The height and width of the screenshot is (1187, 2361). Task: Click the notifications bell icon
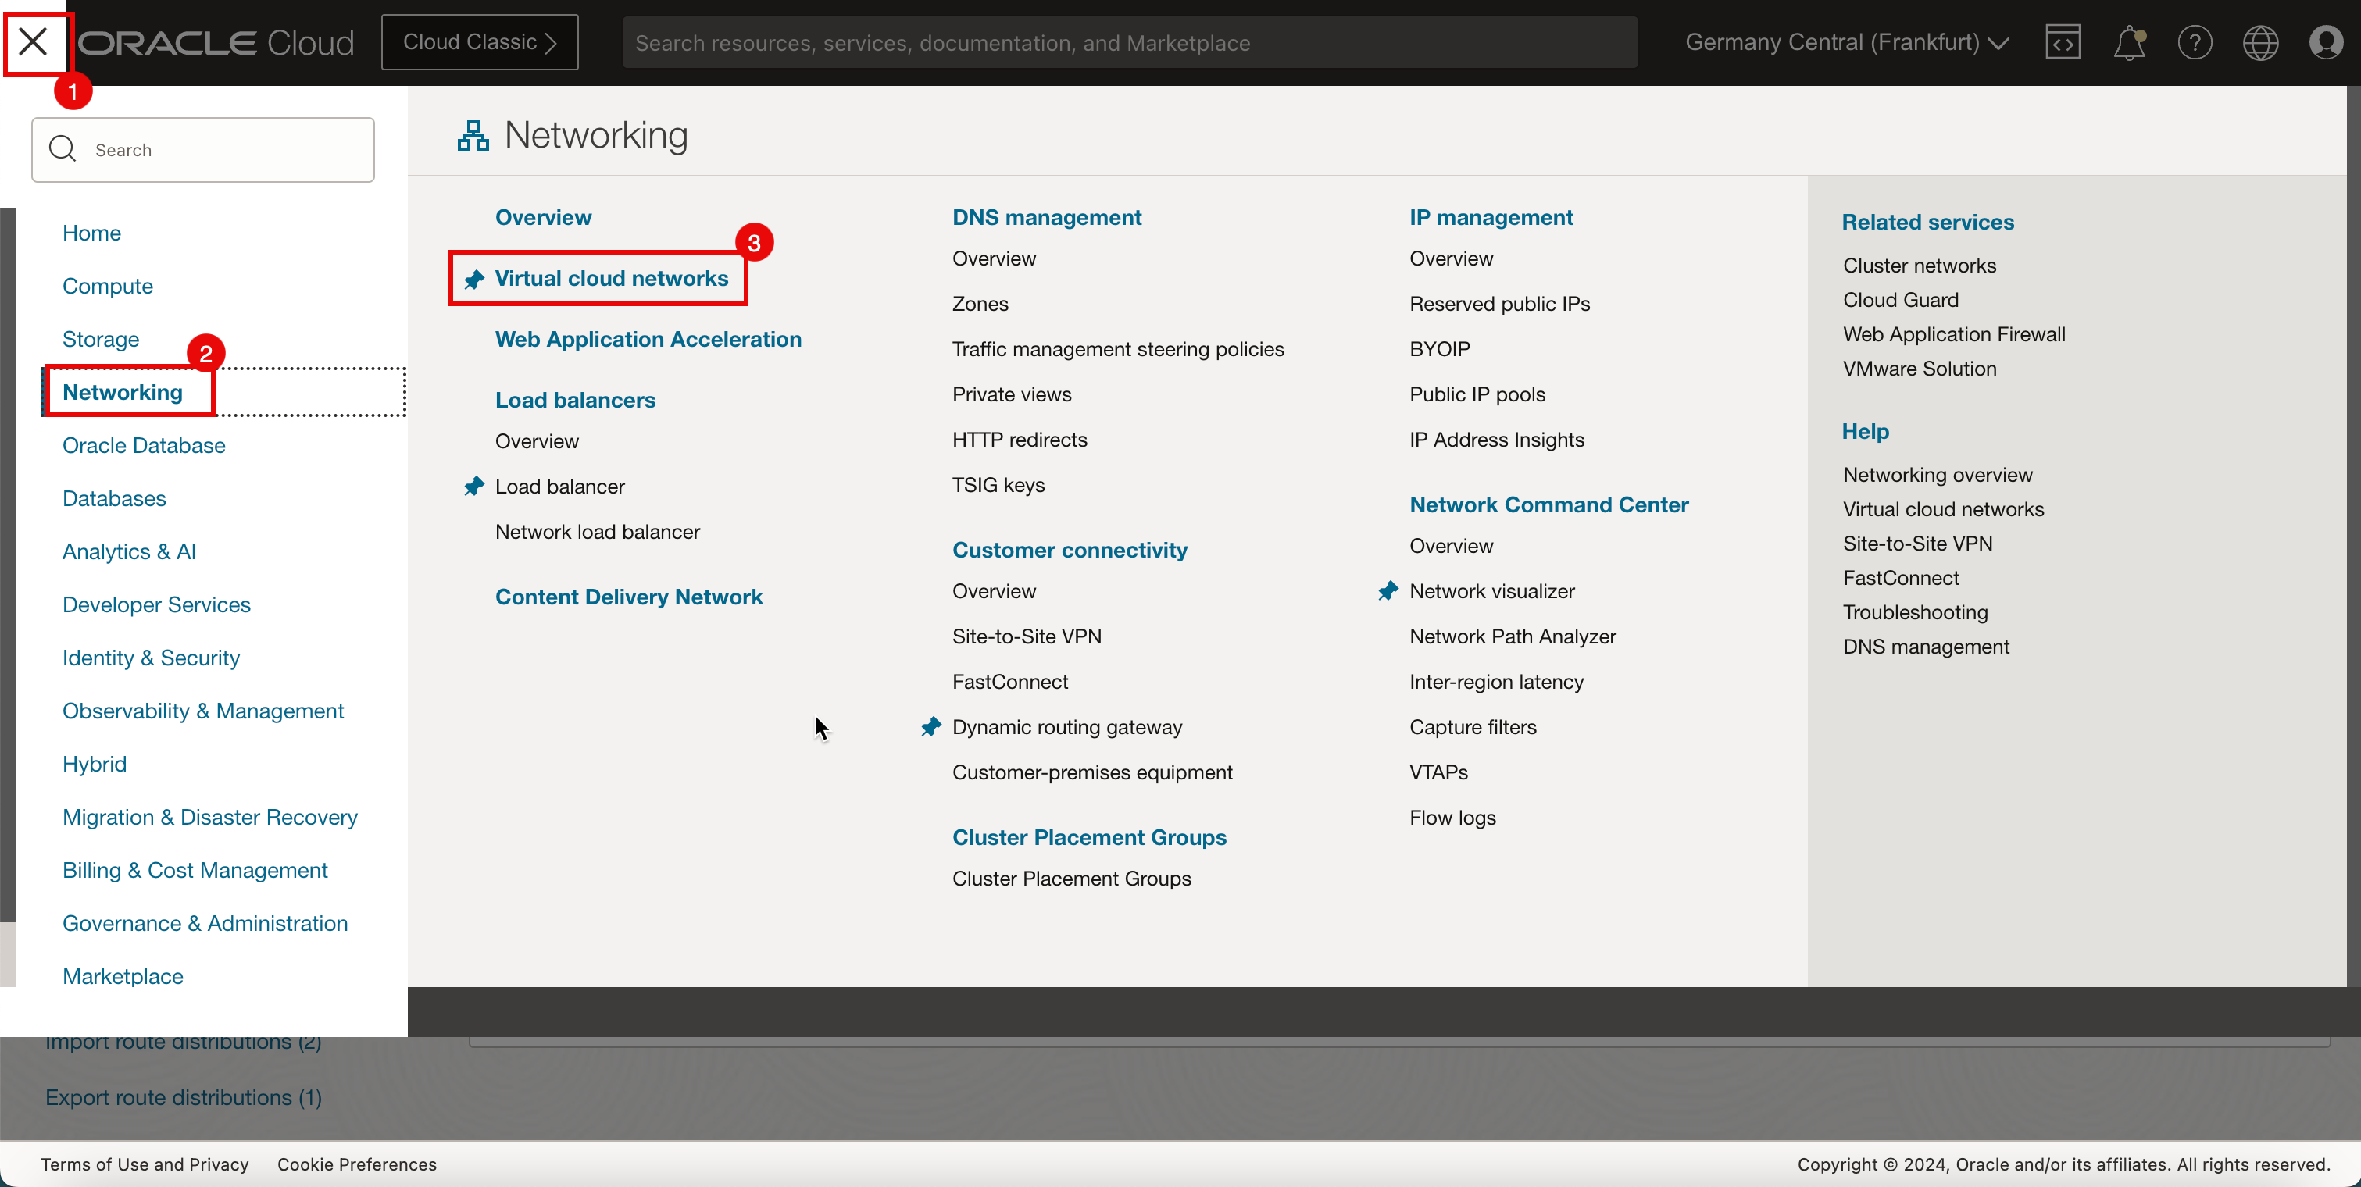pos(2129,42)
